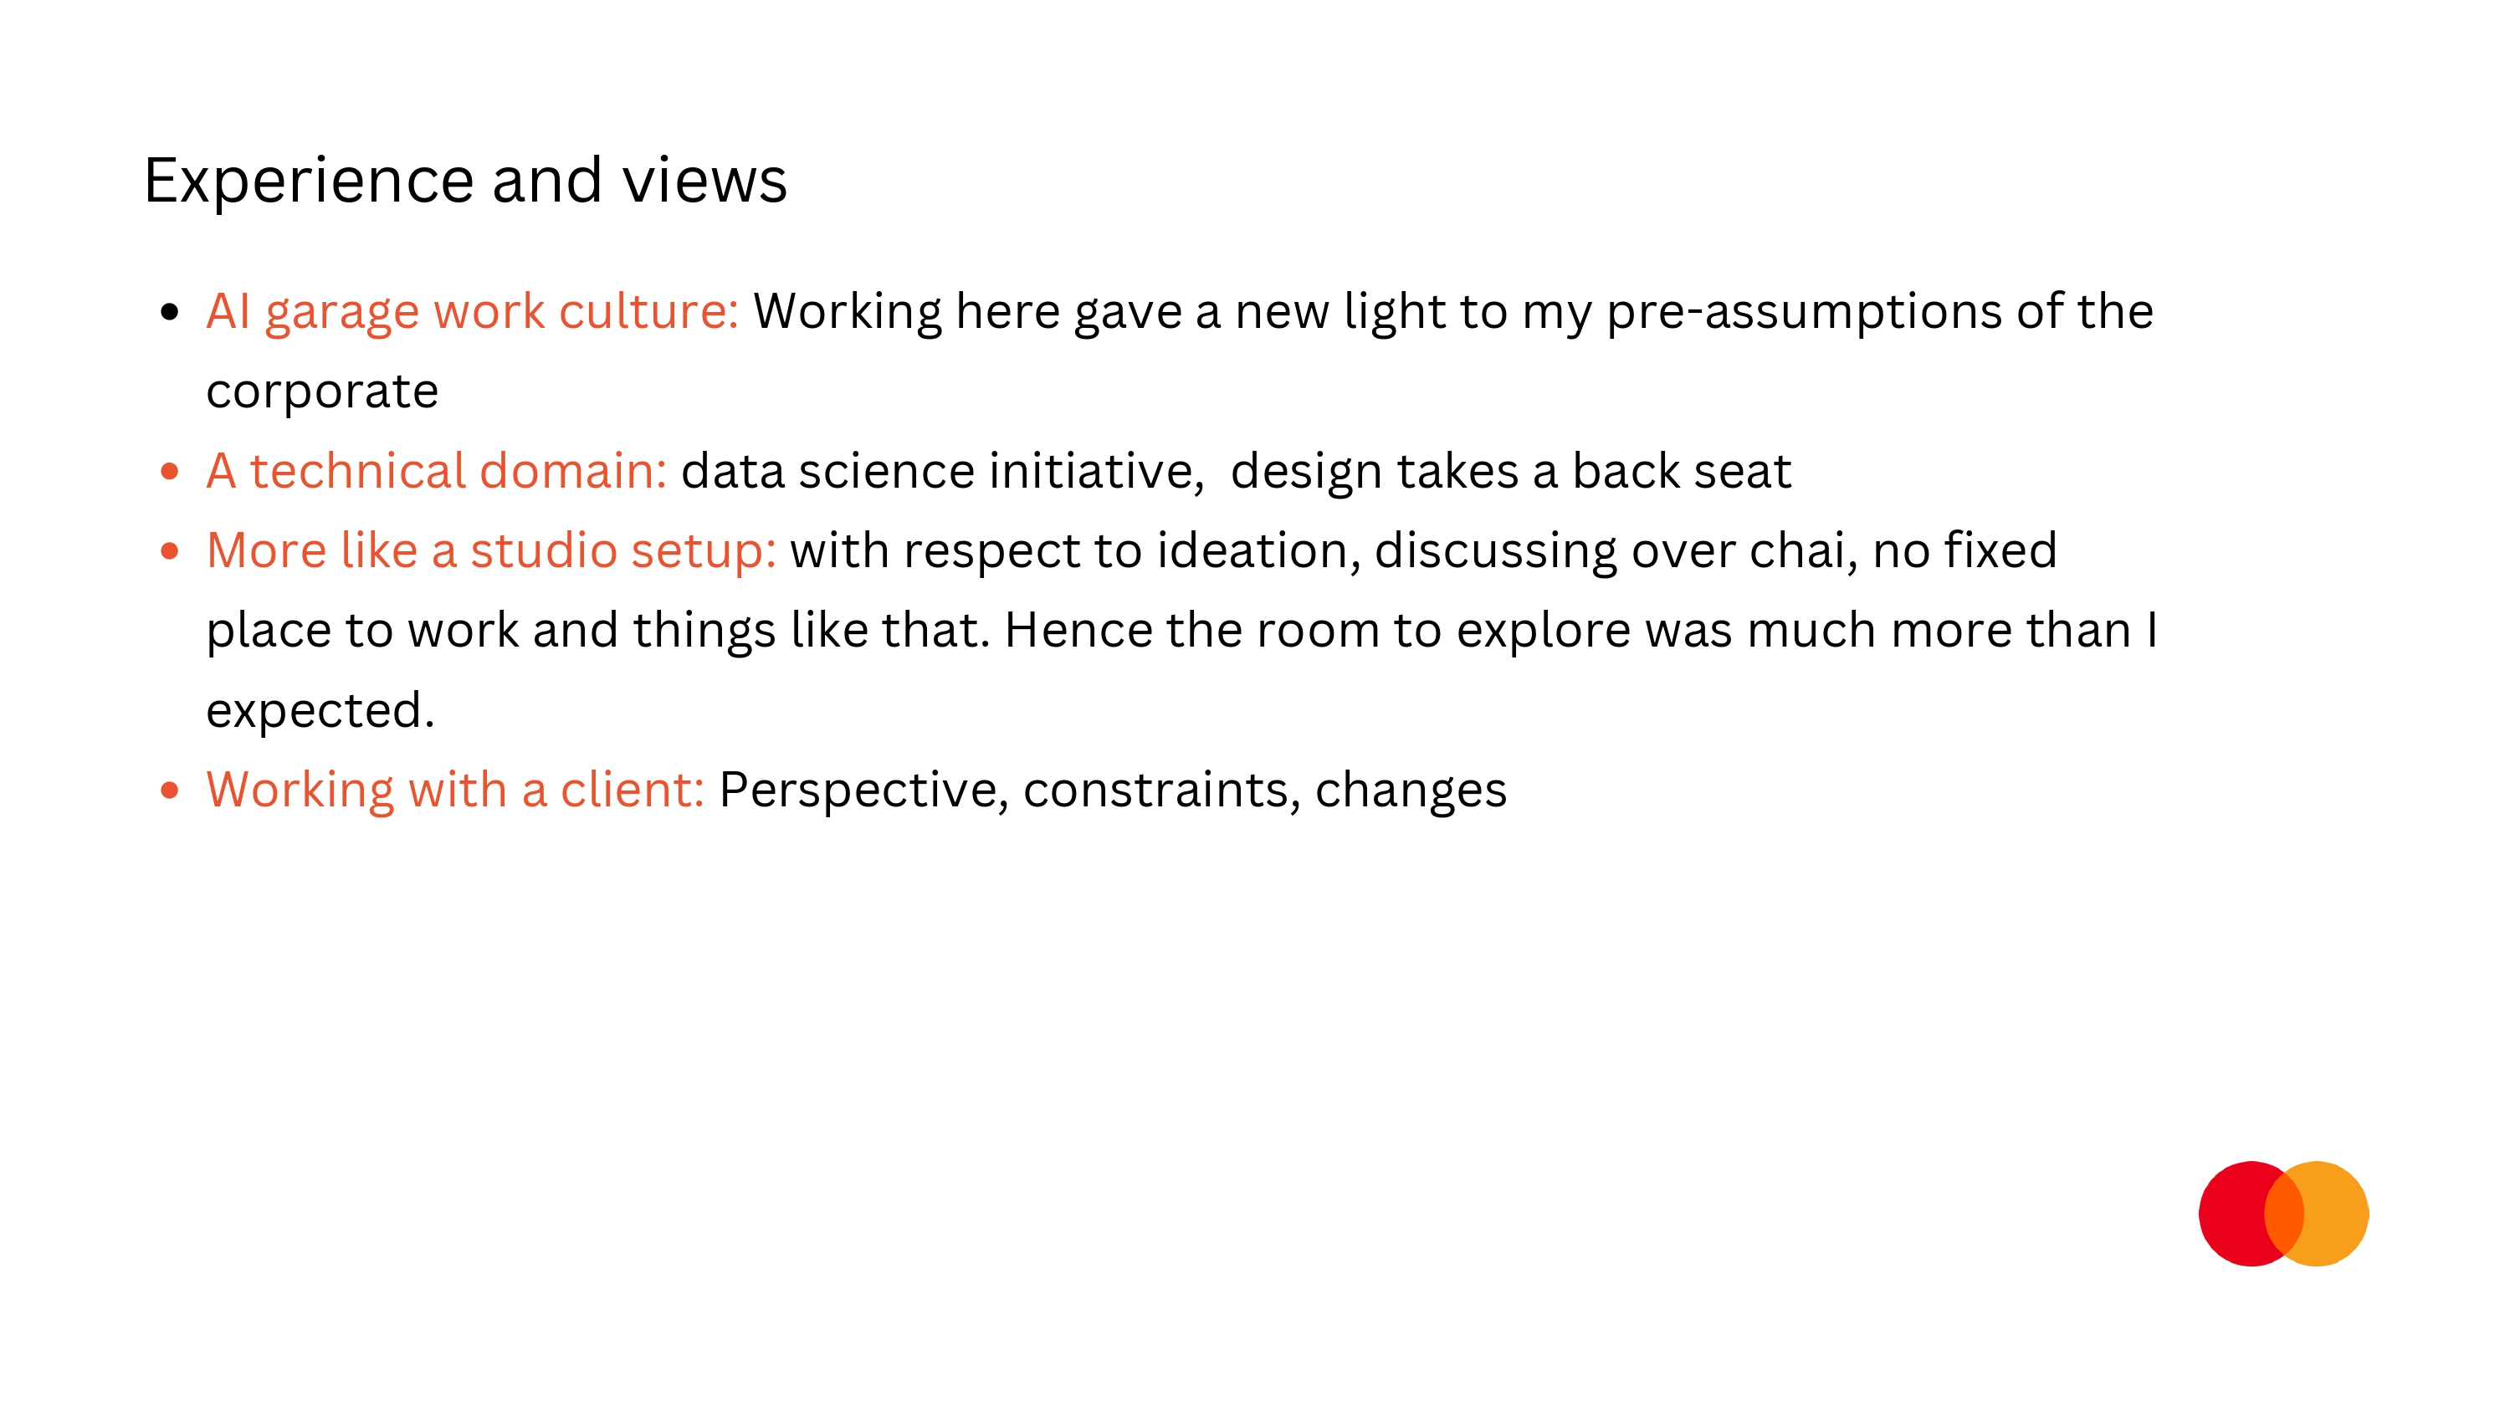Click the text Perspective, constraints, changes
2510x1412 pixels.
tap(1113, 790)
